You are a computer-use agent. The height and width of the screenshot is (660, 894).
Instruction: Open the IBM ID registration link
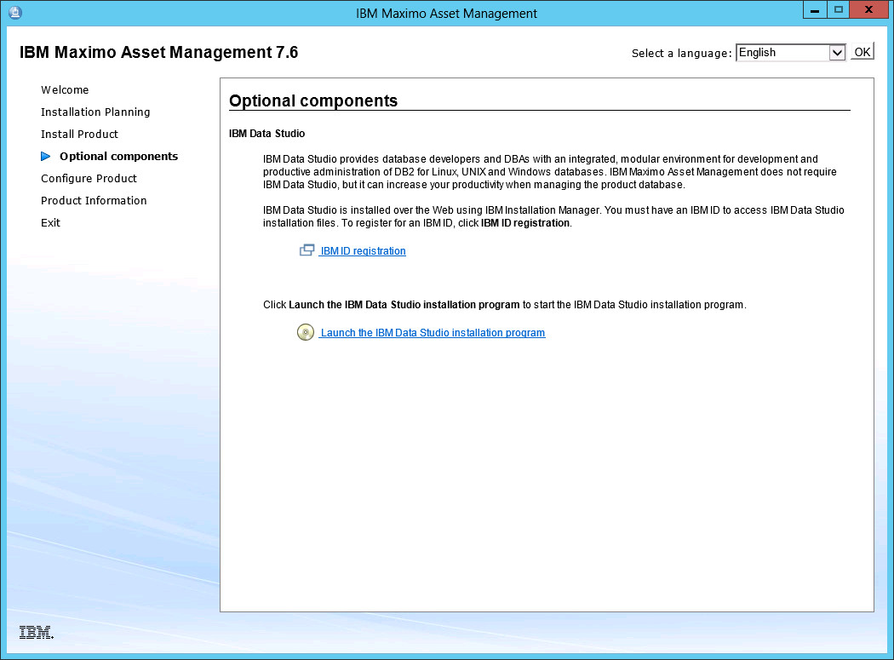363,251
